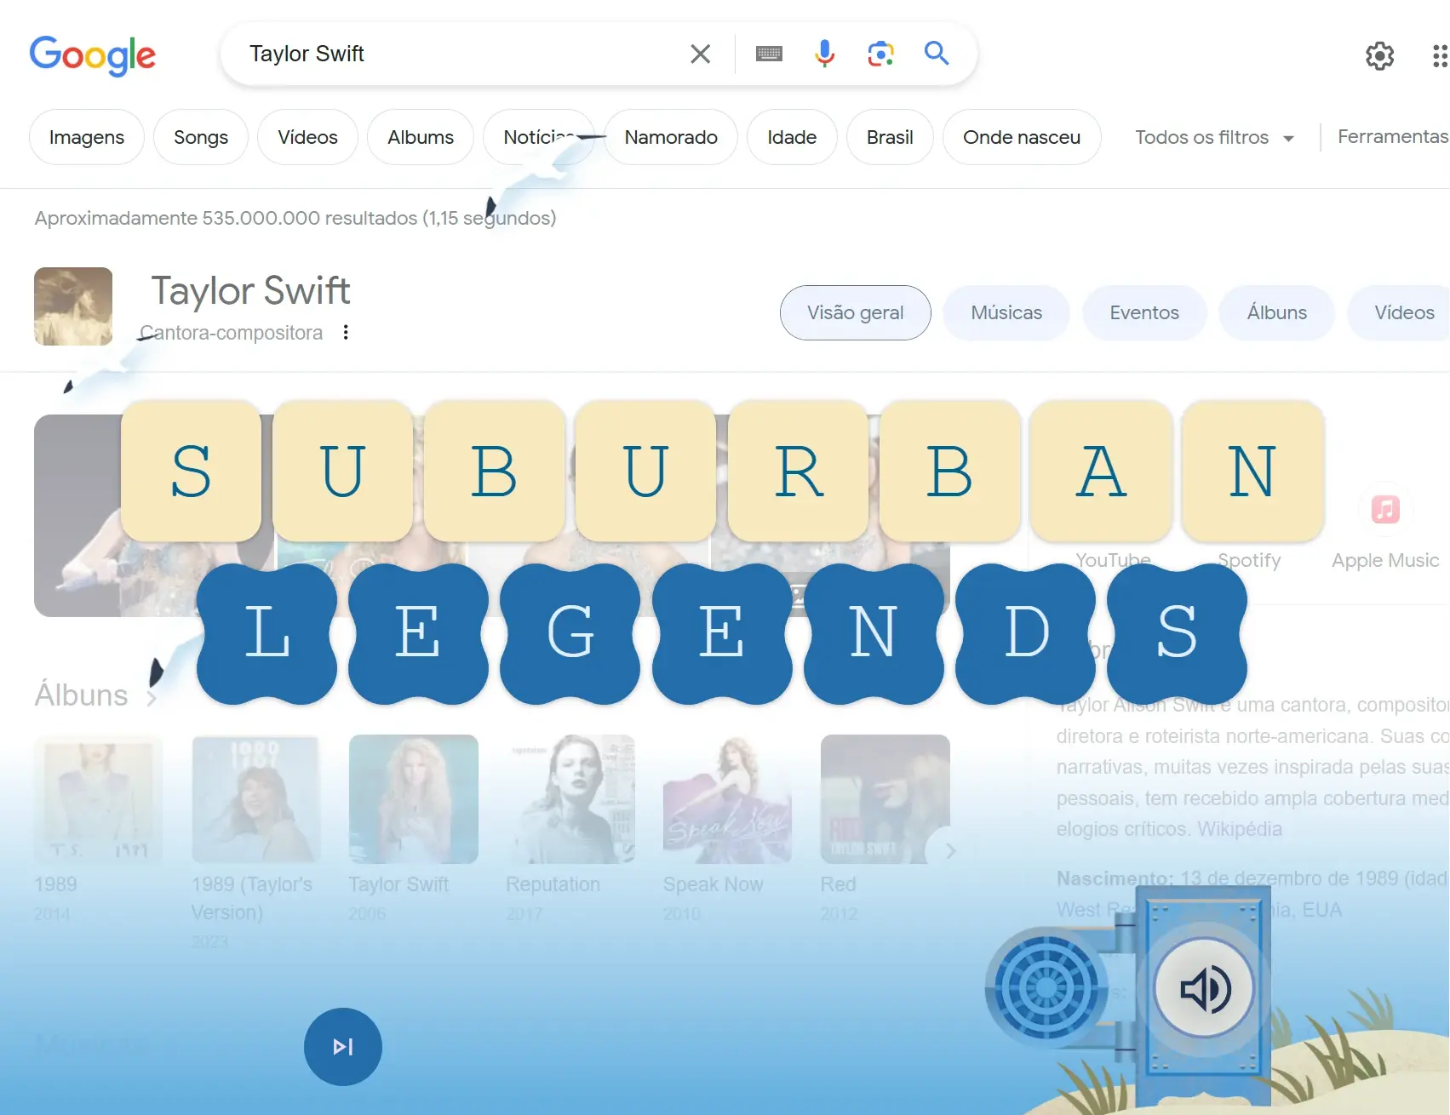The height and width of the screenshot is (1115, 1450).
Task: Open the Apple Music icon
Action: pos(1385,509)
